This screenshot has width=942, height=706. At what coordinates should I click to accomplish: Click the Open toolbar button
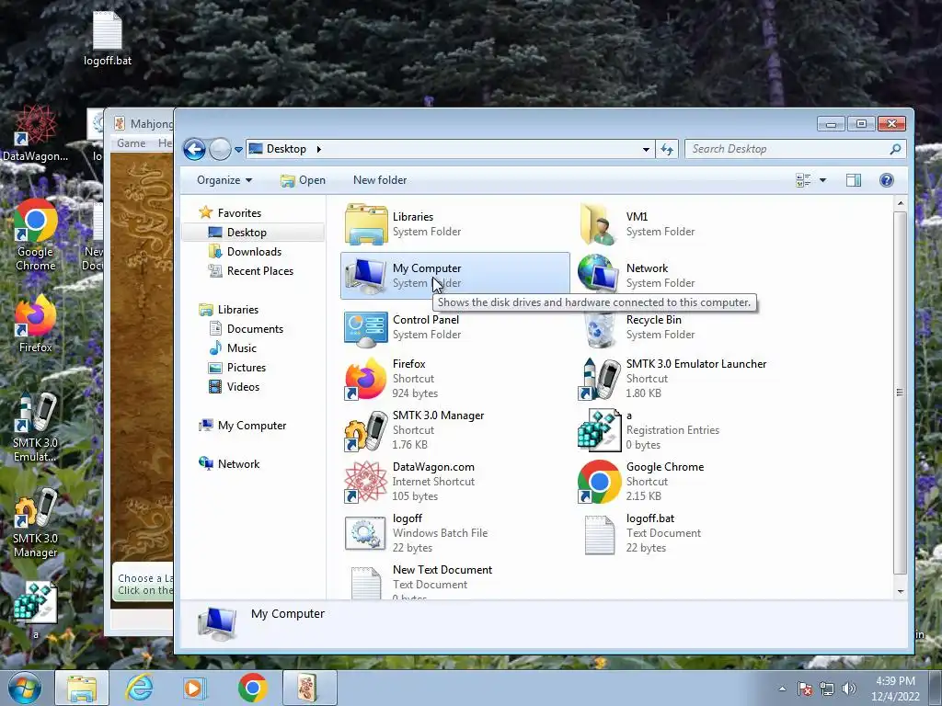click(303, 180)
